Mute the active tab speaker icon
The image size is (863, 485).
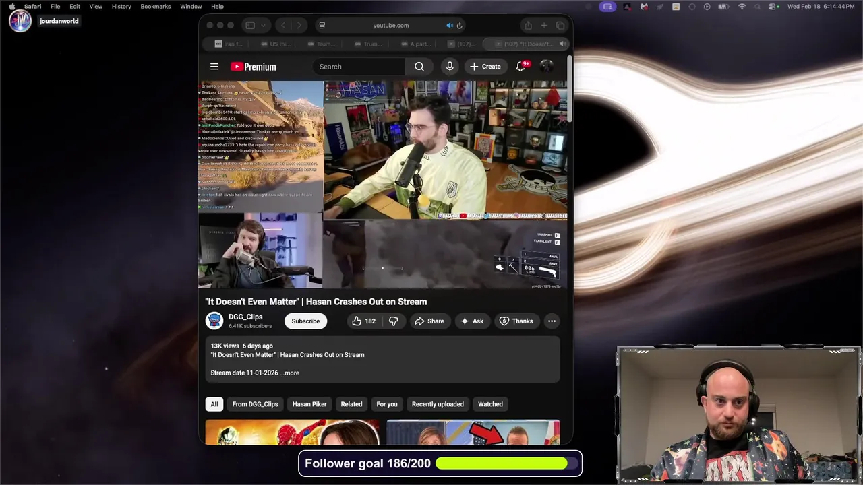[562, 44]
